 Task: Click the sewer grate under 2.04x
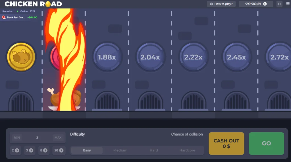(150, 101)
